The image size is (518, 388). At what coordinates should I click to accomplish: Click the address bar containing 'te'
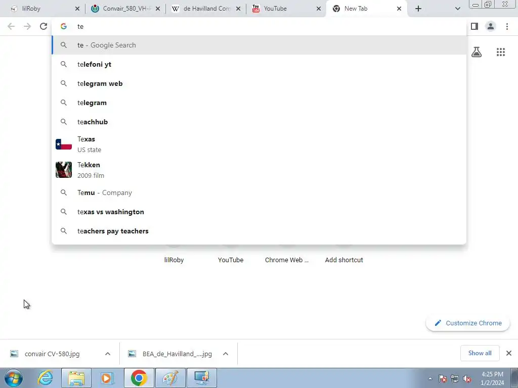[259, 26]
